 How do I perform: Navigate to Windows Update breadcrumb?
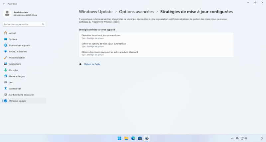pyautogui.click(x=96, y=12)
